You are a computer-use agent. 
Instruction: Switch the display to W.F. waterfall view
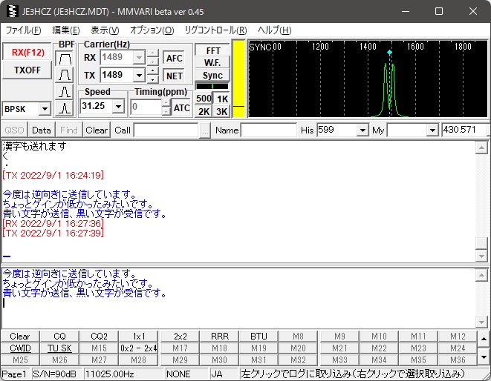(x=212, y=63)
